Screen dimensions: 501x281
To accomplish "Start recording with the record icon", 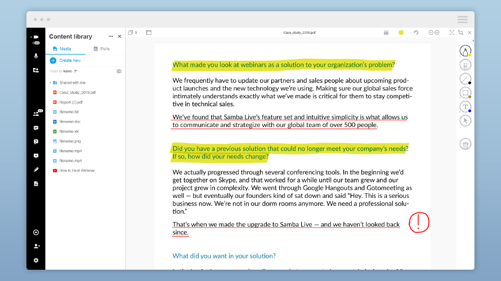I will click(x=36, y=233).
